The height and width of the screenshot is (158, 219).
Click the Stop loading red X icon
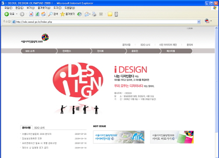[31, 14]
